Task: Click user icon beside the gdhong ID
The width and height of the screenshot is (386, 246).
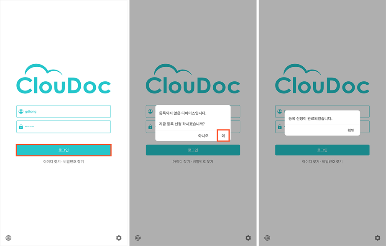Action: [21, 111]
